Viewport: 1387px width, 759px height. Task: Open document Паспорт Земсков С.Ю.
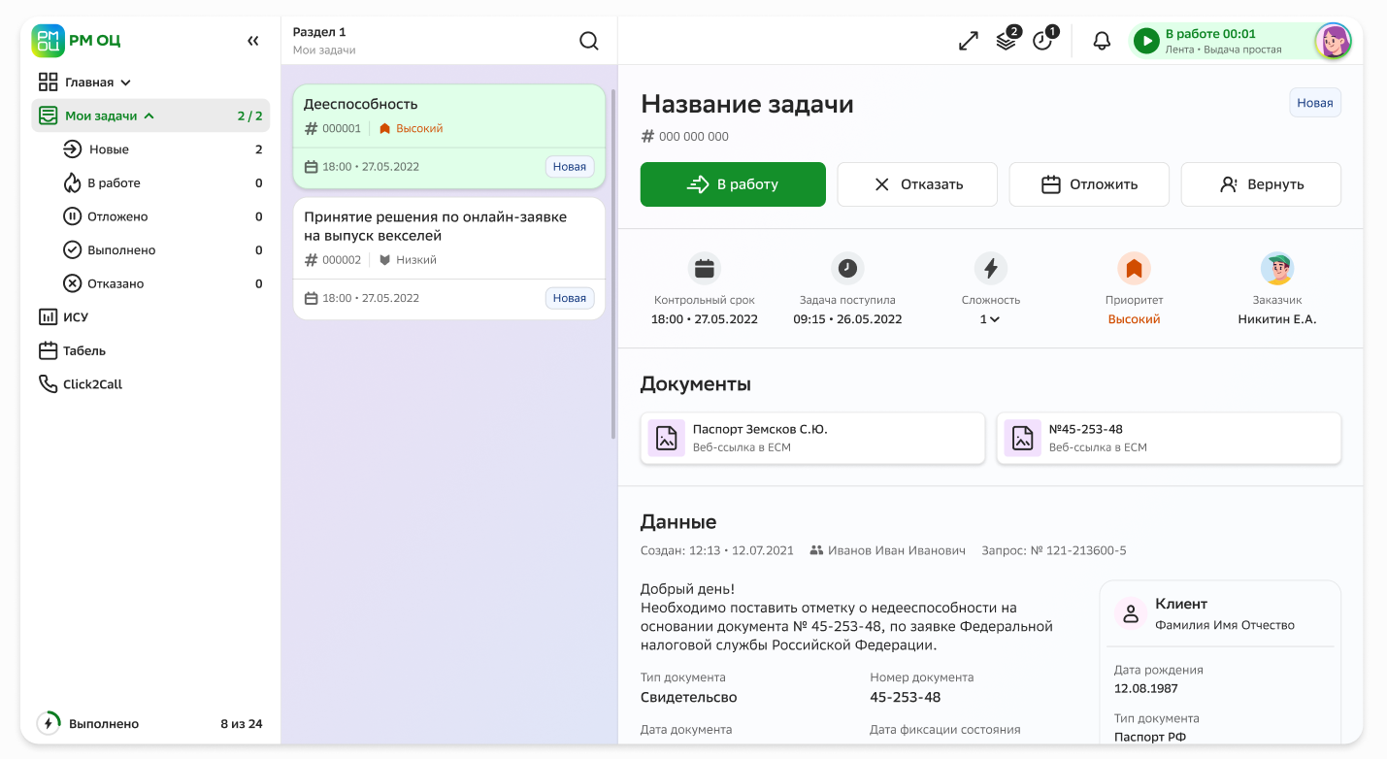812,438
